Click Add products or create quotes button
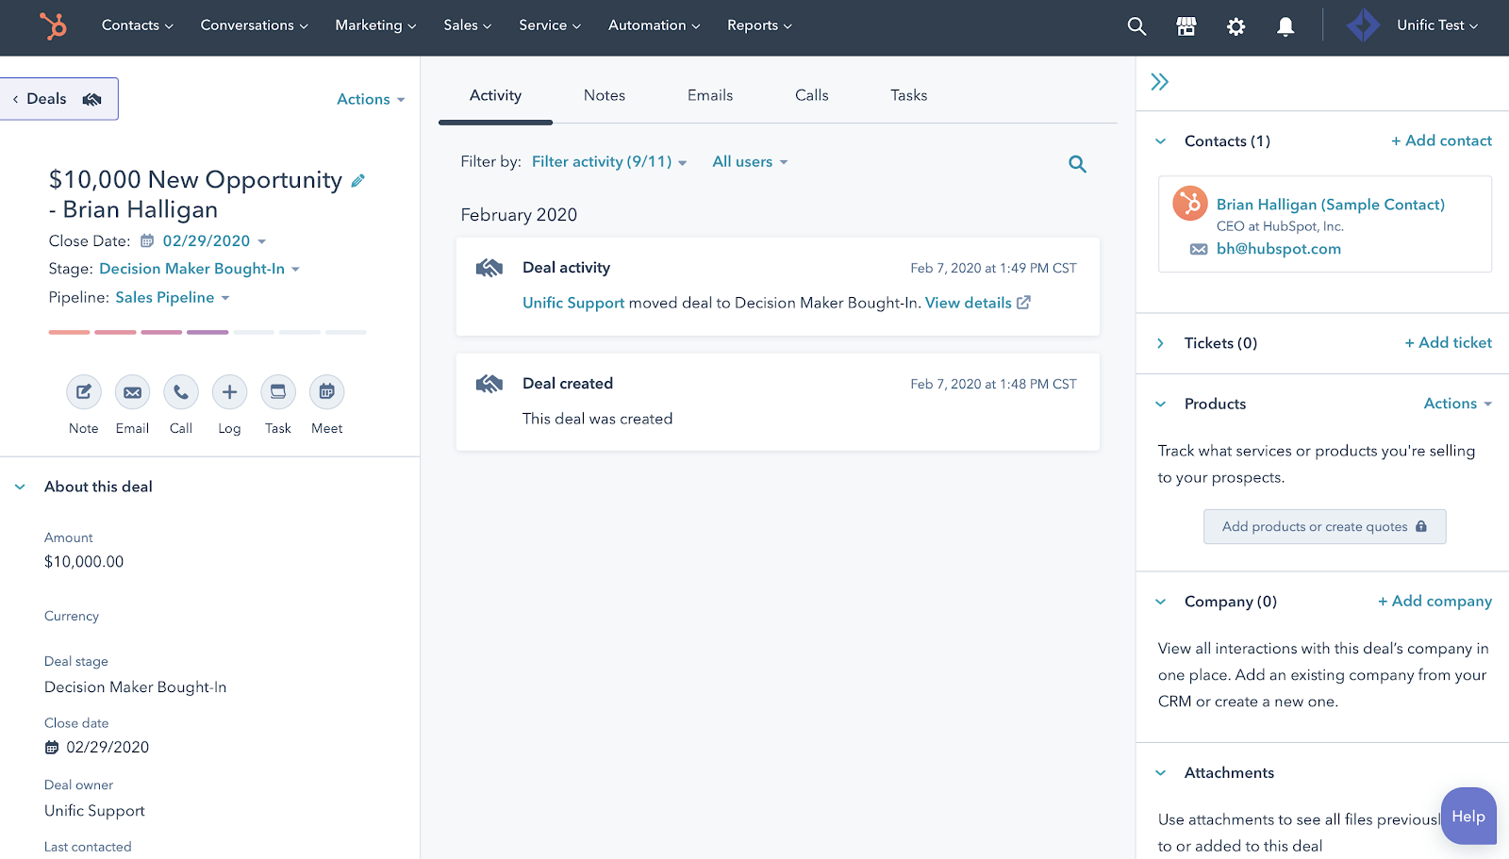The width and height of the screenshot is (1509, 859). pos(1324,527)
